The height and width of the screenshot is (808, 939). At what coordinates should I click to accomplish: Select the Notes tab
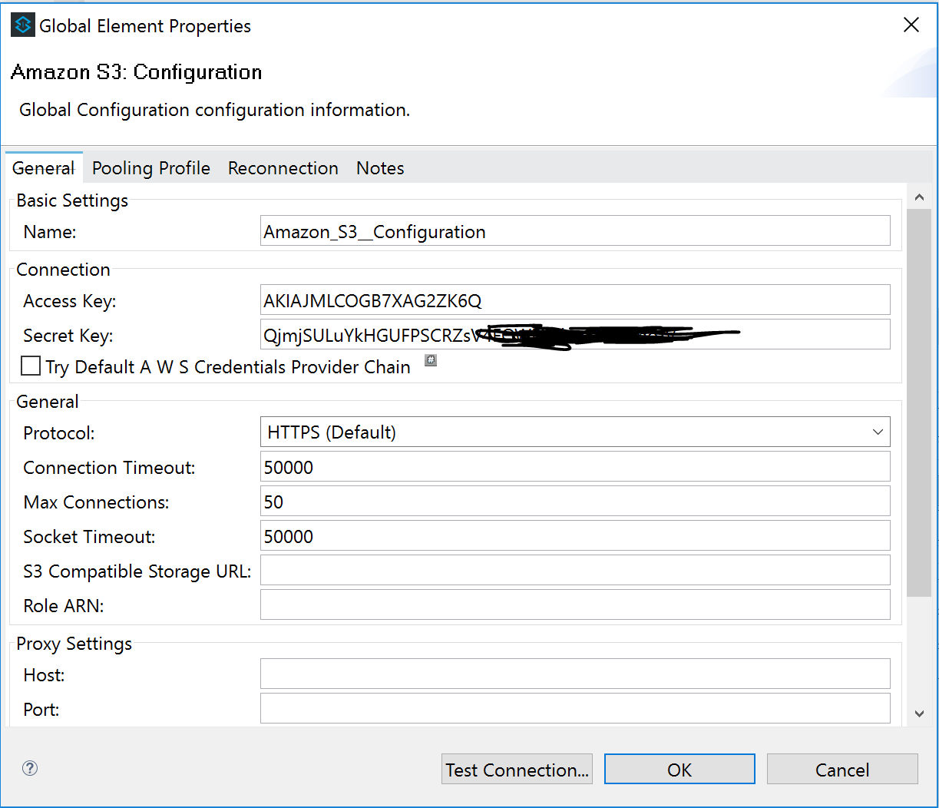pos(380,168)
